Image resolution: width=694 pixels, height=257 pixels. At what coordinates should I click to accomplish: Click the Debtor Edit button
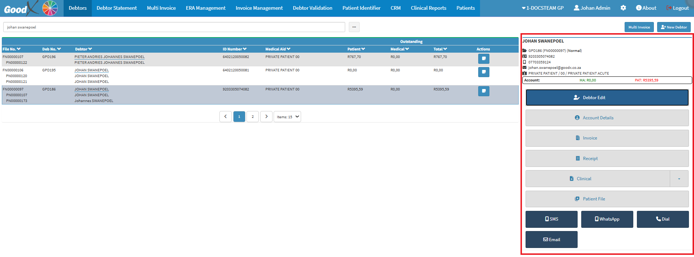pyautogui.click(x=607, y=98)
